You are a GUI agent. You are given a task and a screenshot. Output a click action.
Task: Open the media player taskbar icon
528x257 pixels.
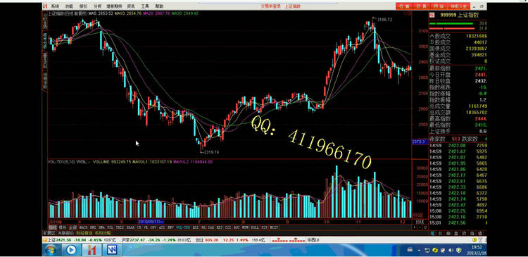point(71,249)
